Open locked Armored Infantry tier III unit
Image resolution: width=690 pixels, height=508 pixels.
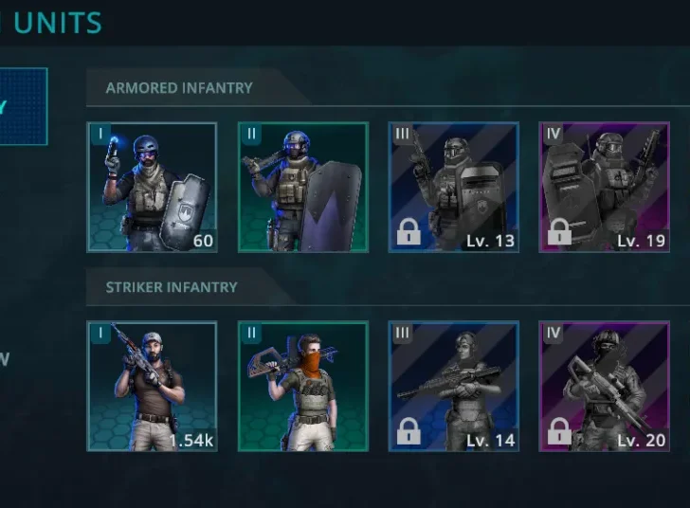[454, 187]
